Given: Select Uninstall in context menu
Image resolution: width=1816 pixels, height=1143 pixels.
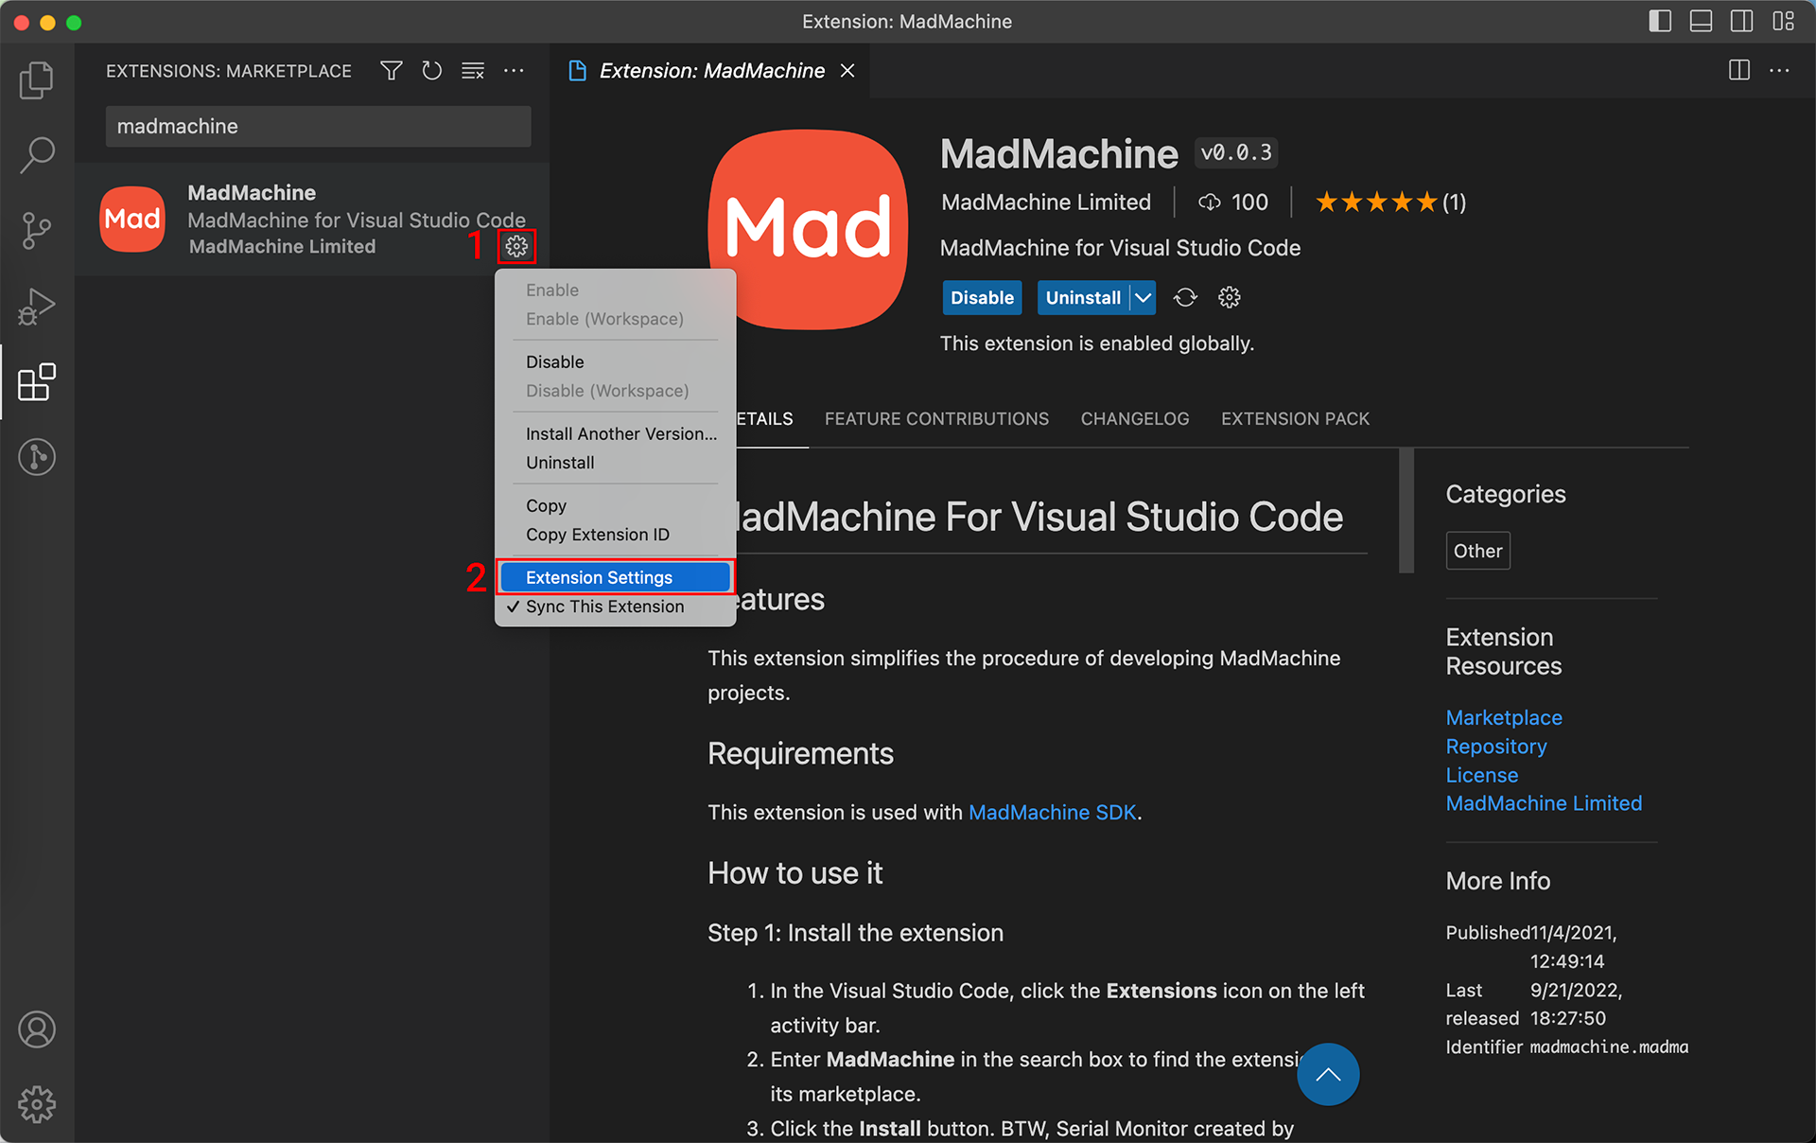Looking at the screenshot, I should coord(615,463).
